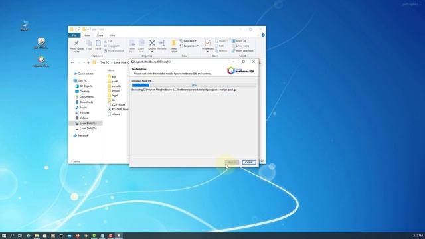Click the NetBeans IDE logo in installer

coord(240,71)
